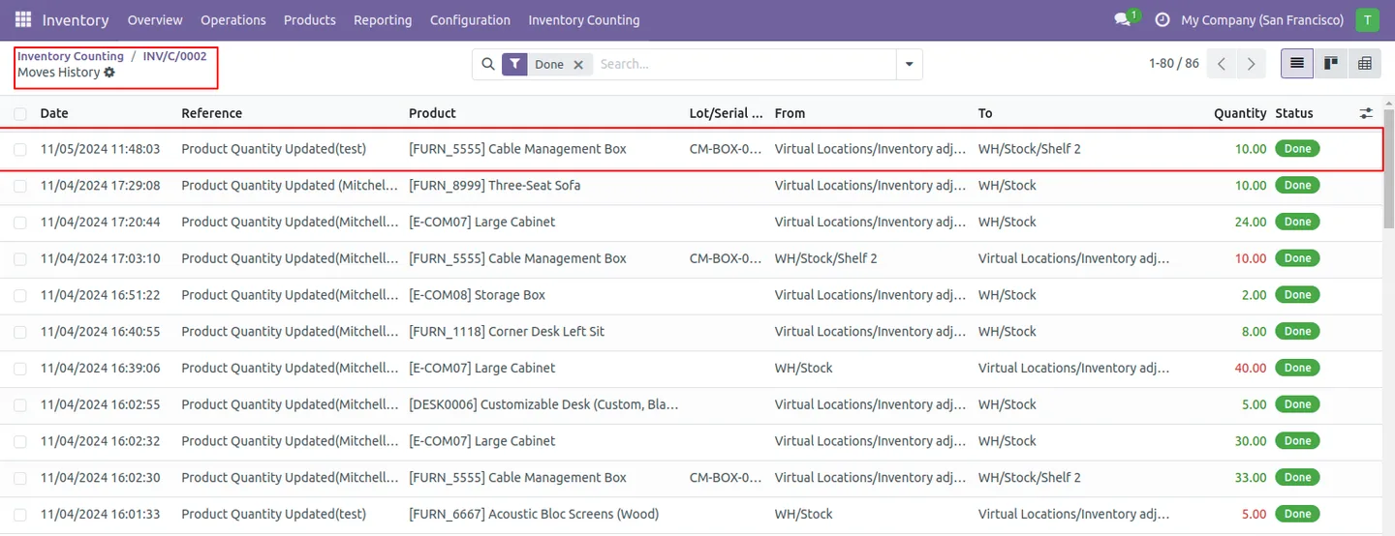Sort by the Status column header
The image size is (1395, 536).
1294,113
